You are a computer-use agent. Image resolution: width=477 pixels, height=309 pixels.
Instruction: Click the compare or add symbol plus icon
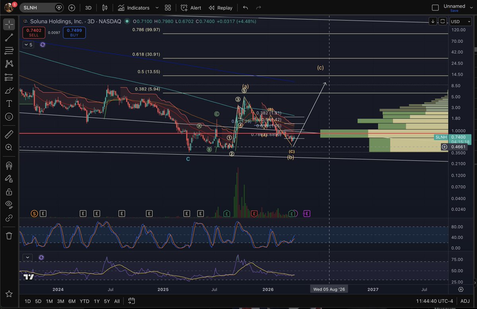click(x=72, y=8)
